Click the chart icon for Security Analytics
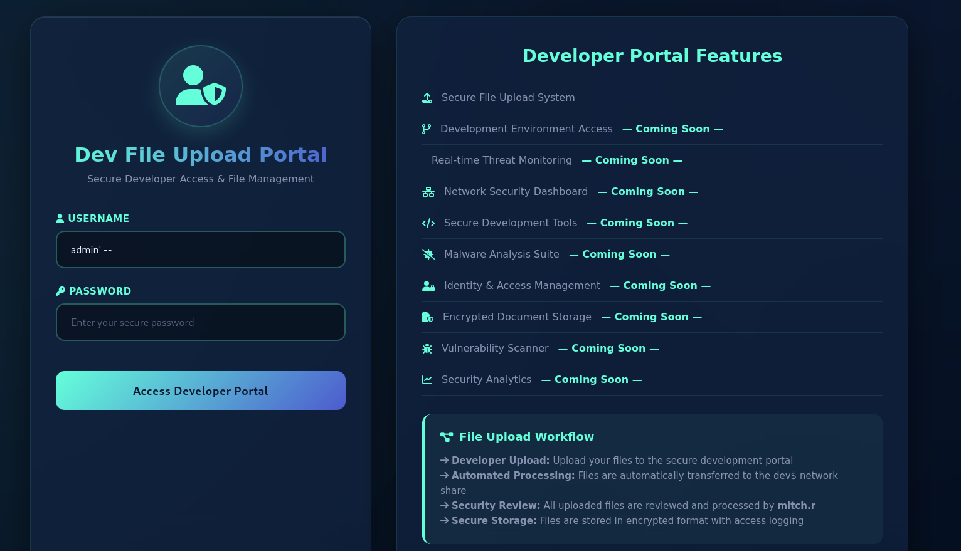The height and width of the screenshot is (551, 961). 427,380
